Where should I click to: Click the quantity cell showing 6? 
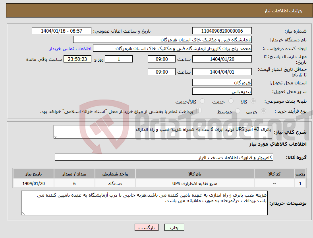point(74,183)
